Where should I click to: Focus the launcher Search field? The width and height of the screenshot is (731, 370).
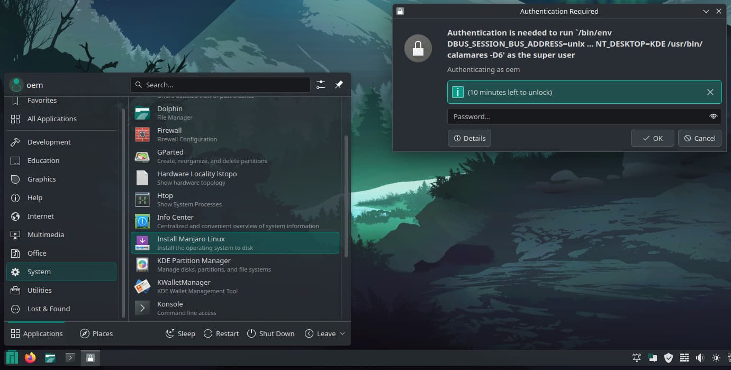(x=220, y=85)
